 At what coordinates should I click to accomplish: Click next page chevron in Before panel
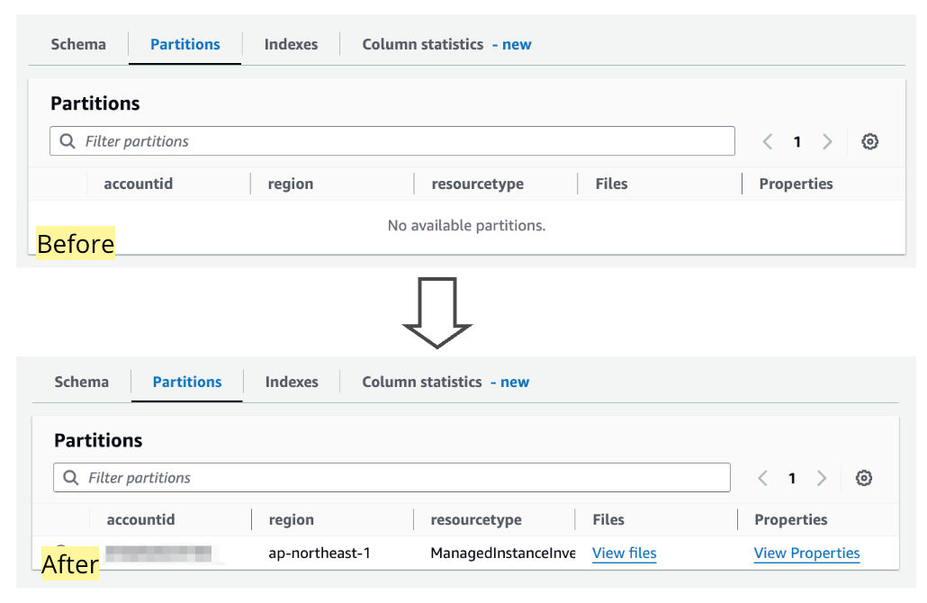(827, 141)
